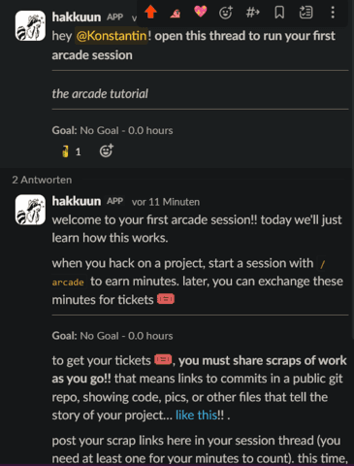React with the pink custom emoji next to arrow
The height and width of the screenshot is (466, 354).
pyautogui.click(x=176, y=13)
